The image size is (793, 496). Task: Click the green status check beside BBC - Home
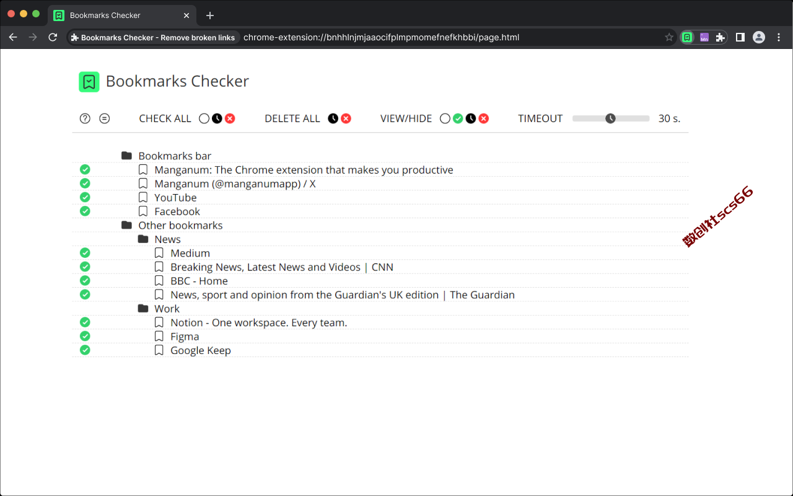coord(85,280)
